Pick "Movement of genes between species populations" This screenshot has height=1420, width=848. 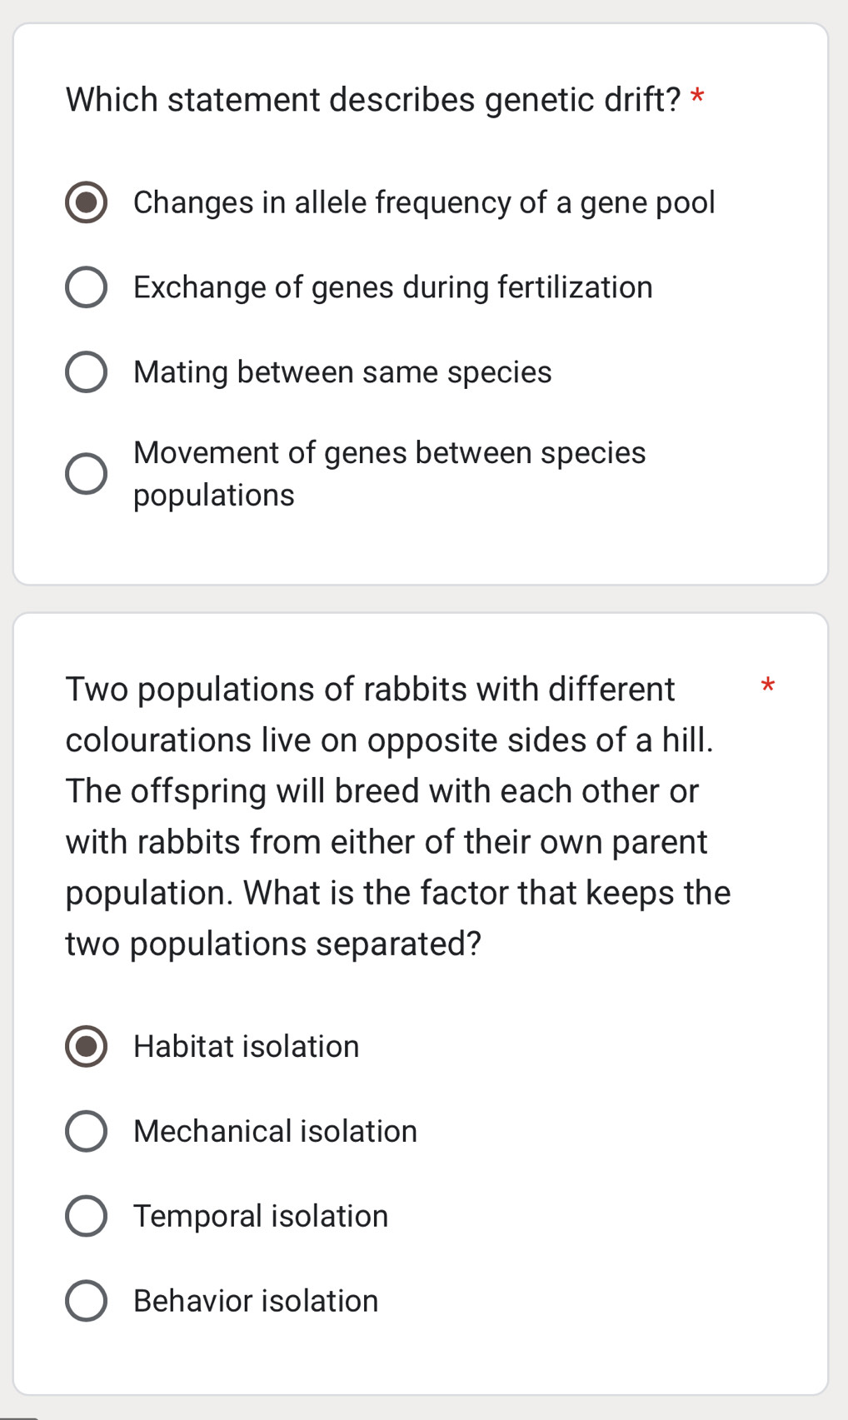click(x=86, y=473)
